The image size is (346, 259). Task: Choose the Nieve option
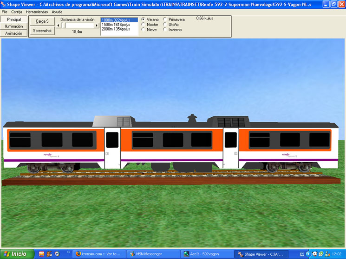(x=143, y=30)
